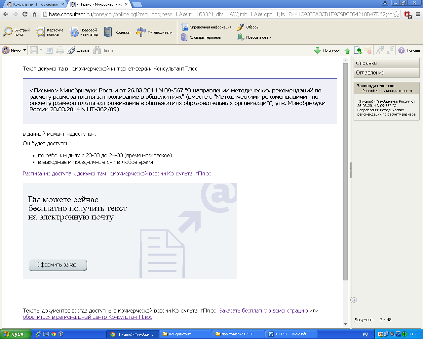Click the decrease font size A- icon
Screen dimensions: 423x339
pyautogui.click(x=390, y=50)
